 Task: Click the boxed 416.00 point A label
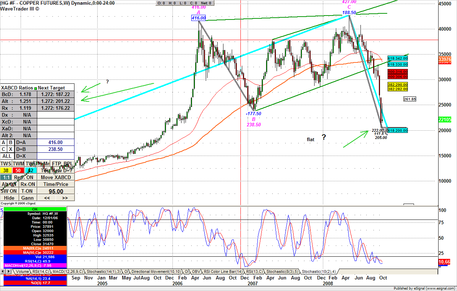point(198,18)
